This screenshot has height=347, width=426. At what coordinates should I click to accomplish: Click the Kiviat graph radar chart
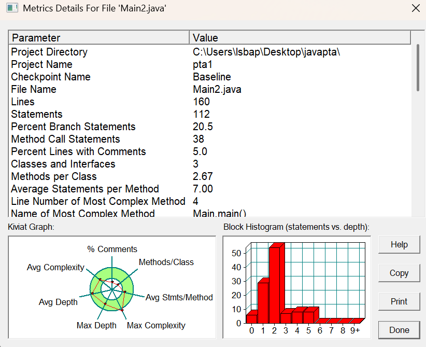point(111,289)
